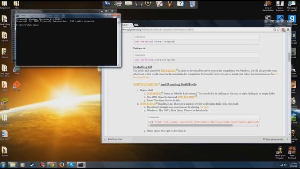Click Show all downloads link
The height and width of the screenshot is (169, 300).
coord(275,139)
